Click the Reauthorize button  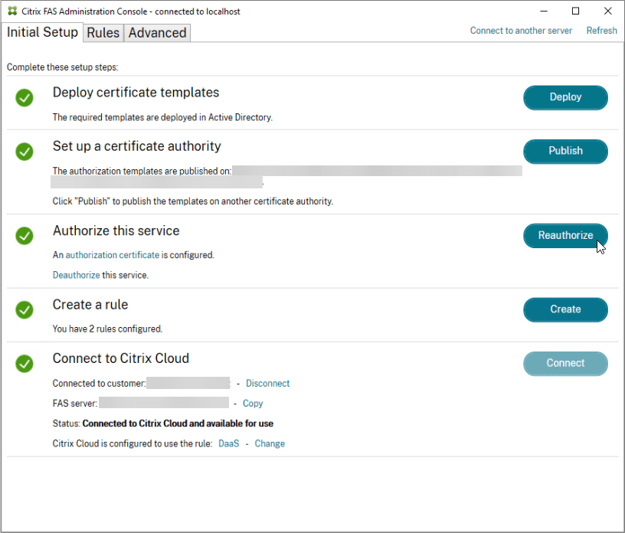click(565, 236)
